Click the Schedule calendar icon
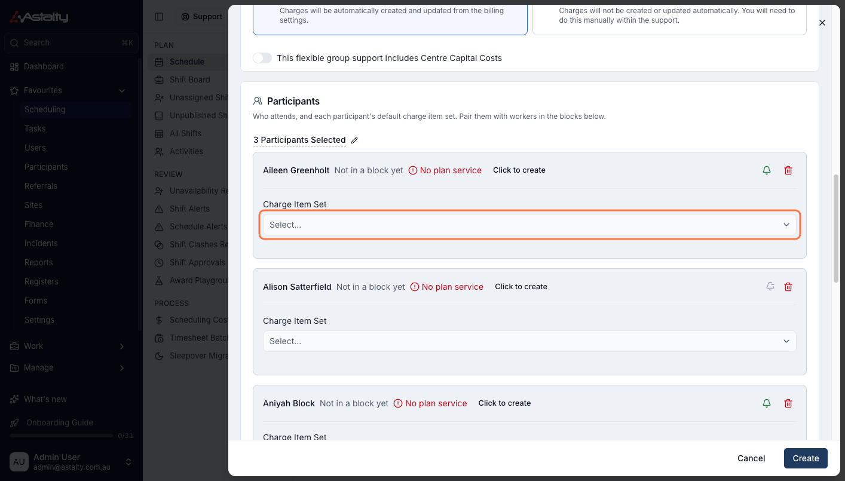Viewport: 845px width, 481px height. (x=159, y=62)
